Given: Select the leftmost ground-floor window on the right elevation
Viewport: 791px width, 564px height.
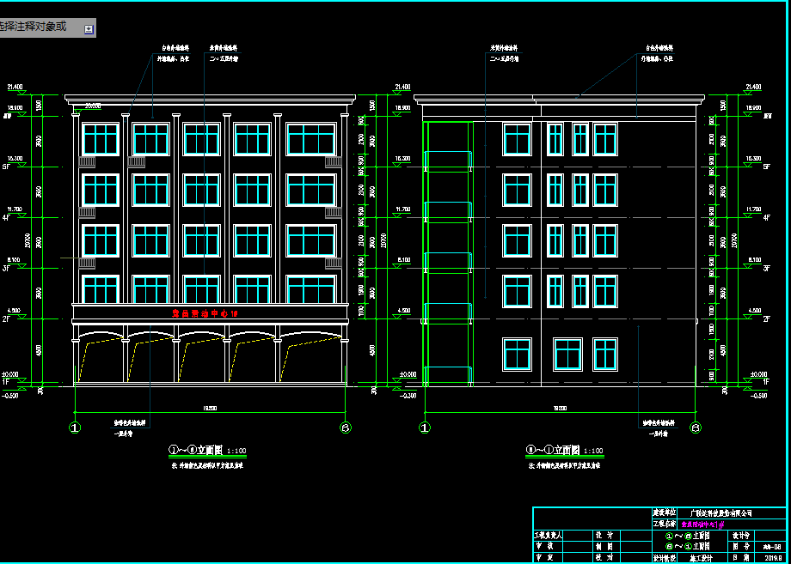Looking at the screenshot, I should (x=517, y=354).
